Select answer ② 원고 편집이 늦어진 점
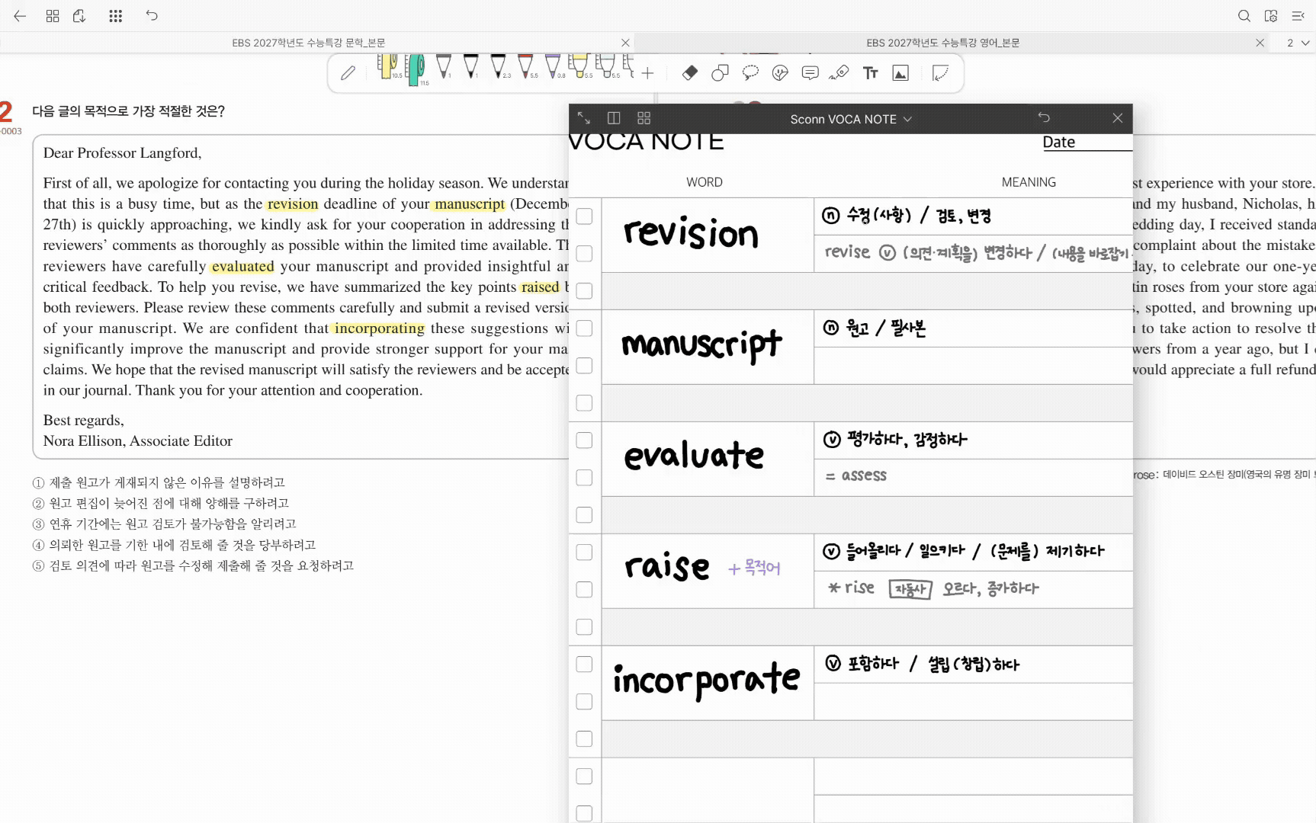Viewport: 1316px width, 823px height. click(161, 503)
